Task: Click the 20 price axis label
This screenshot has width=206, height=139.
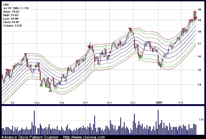Action: (x=199, y=10)
